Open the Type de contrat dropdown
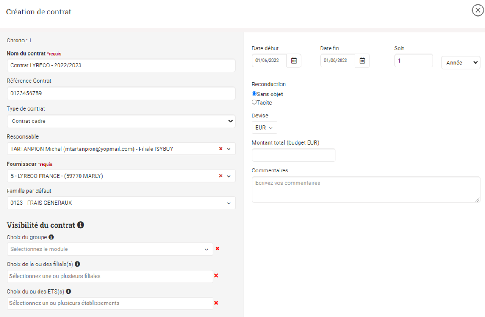Image resolution: width=485 pixels, height=317 pixels. click(x=121, y=121)
